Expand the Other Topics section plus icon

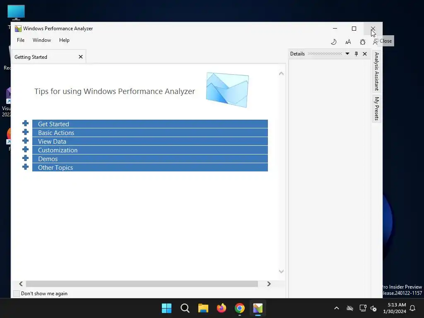click(x=25, y=166)
